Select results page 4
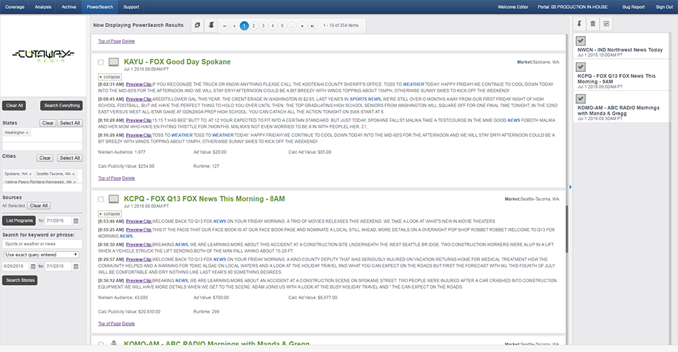Screen dimensions: 678x352 [x=273, y=26]
